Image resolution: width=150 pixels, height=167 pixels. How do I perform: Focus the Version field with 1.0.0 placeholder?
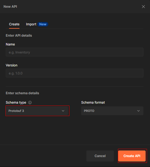coord(75,73)
